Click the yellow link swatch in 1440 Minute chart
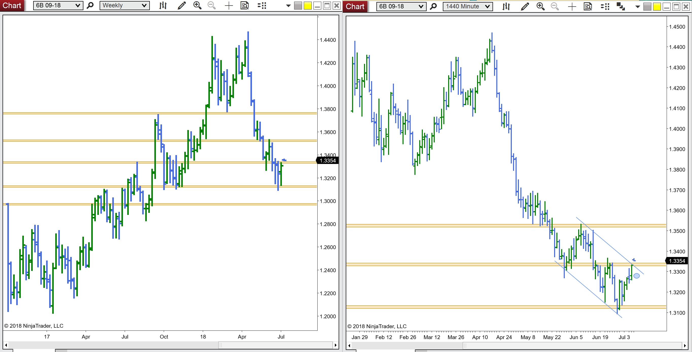692x352 pixels. pos(657,7)
